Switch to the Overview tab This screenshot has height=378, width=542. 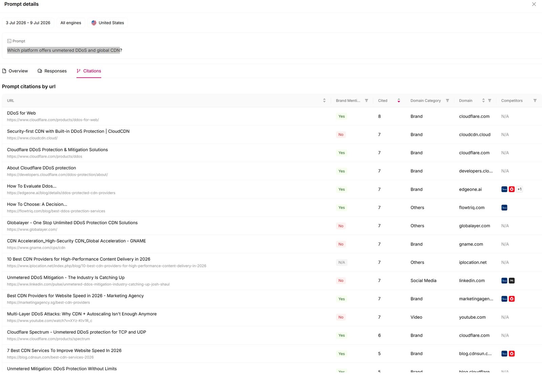(x=15, y=71)
